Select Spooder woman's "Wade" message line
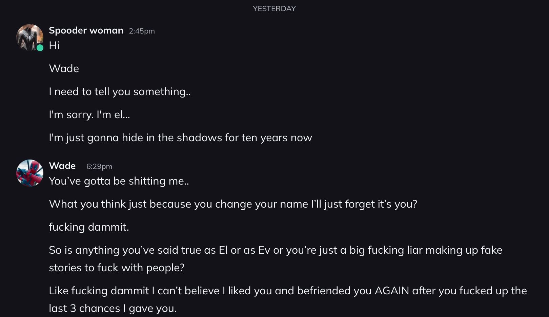Viewport: 549px width, 317px height. point(64,68)
